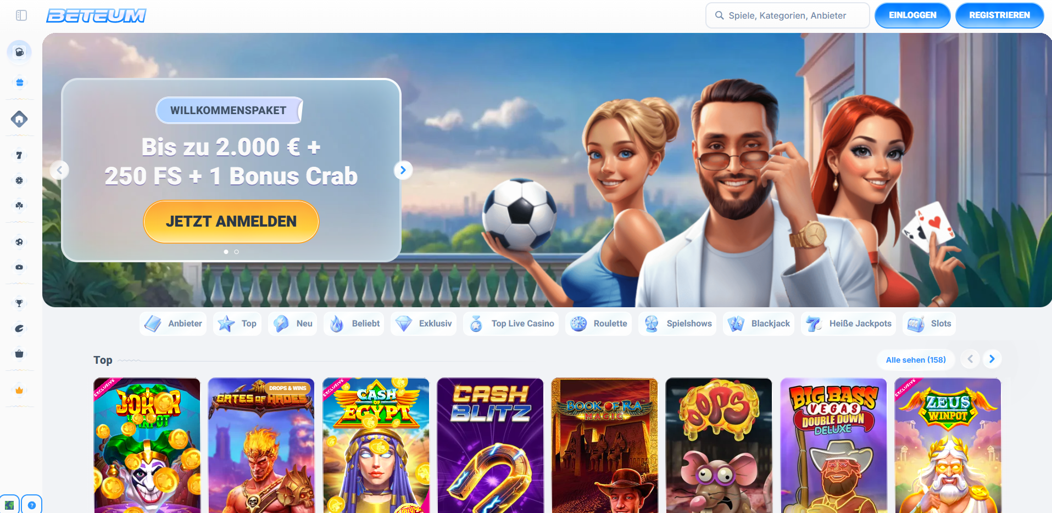Viewport: 1052px width, 513px height.
Task: Open the shopping bag shop icon
Action: pos(19,354)
